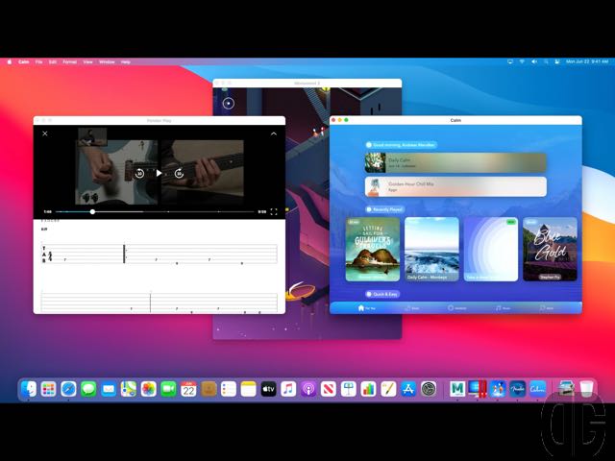The width and height of the screenshot is (615, 461).
Task: Open Launchpad from the Dock
Action: click(49, 389)
